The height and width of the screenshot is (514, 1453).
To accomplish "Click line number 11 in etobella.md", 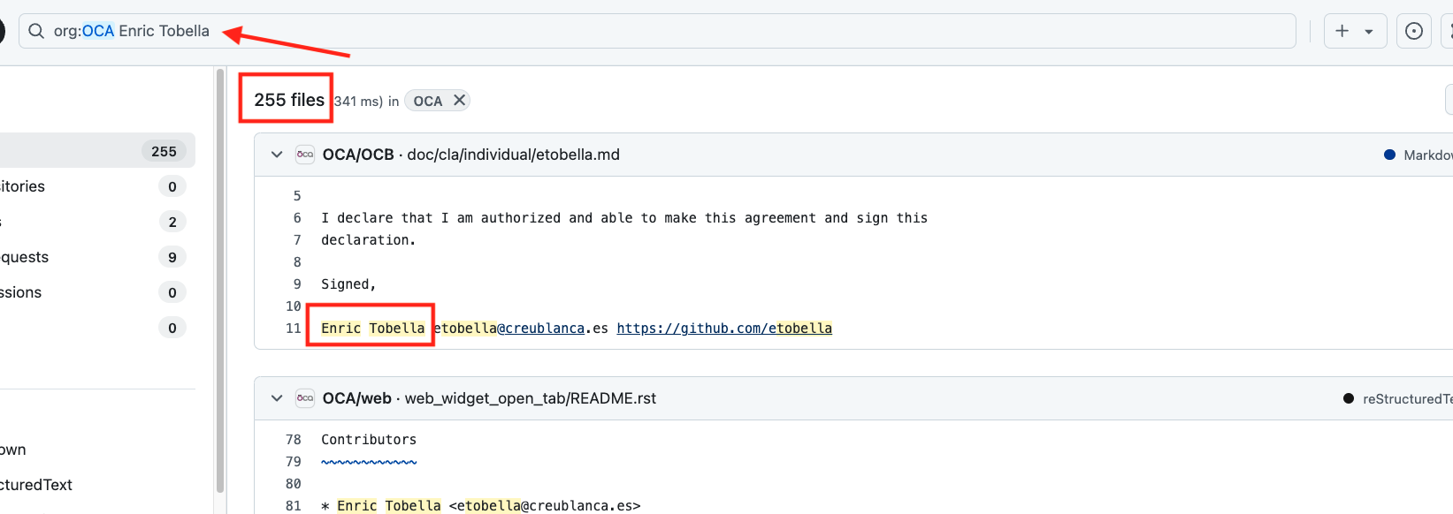I will click(294, 329).
